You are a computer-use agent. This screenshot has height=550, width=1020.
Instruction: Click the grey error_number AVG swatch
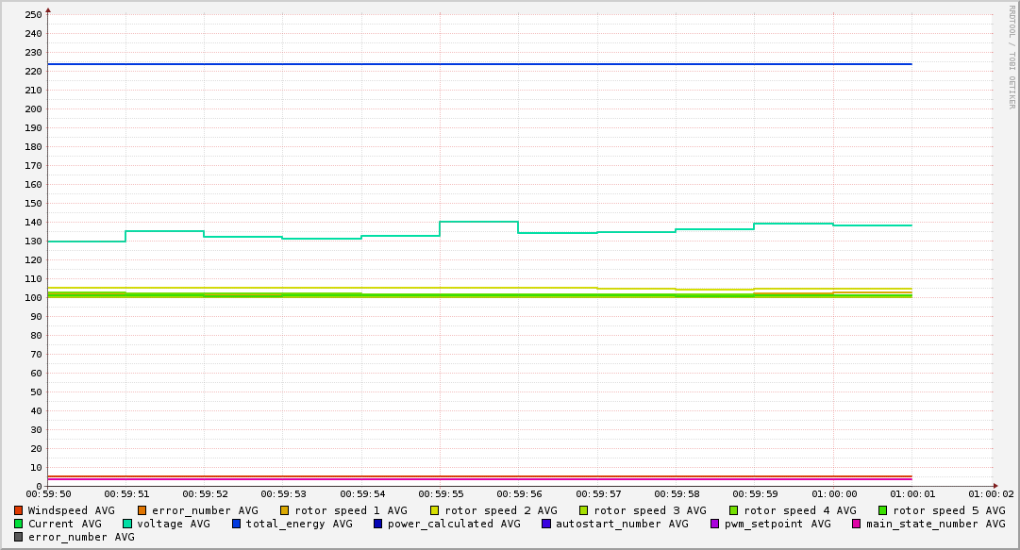point(18,537)
